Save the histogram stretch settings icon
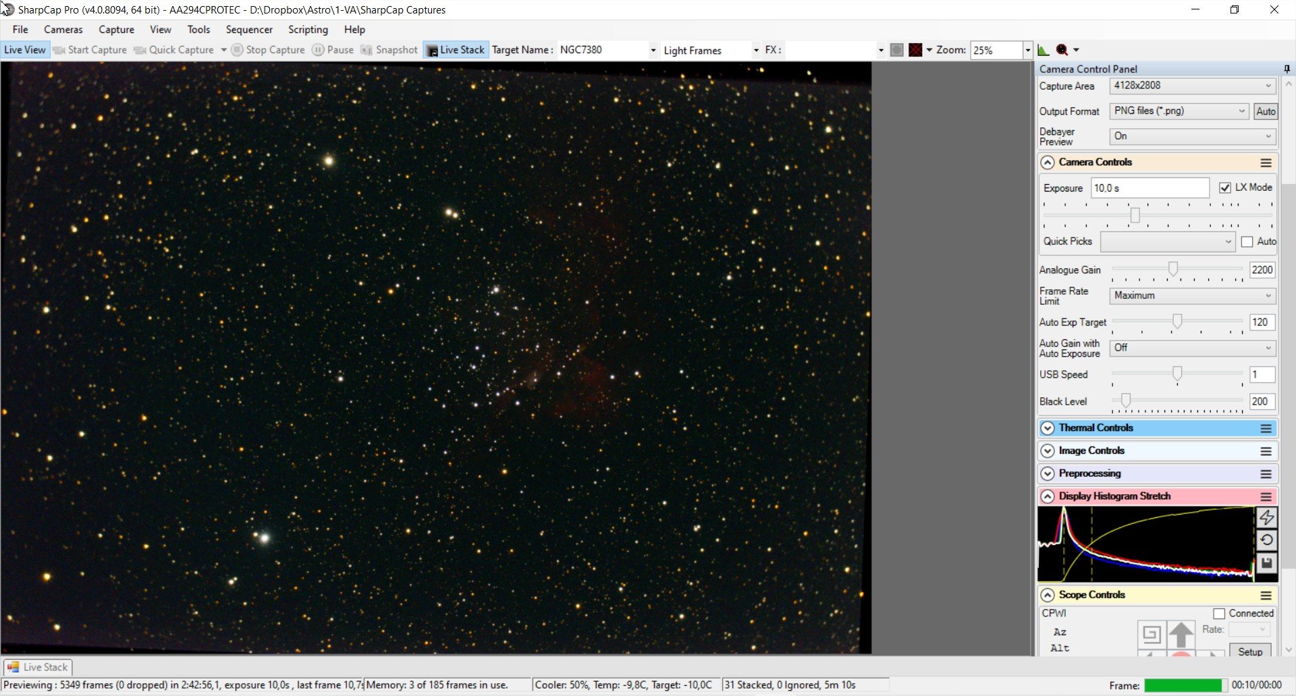Image resolution: width=1296 pixels, height=696 pixels. click(x=1267, y=563)
